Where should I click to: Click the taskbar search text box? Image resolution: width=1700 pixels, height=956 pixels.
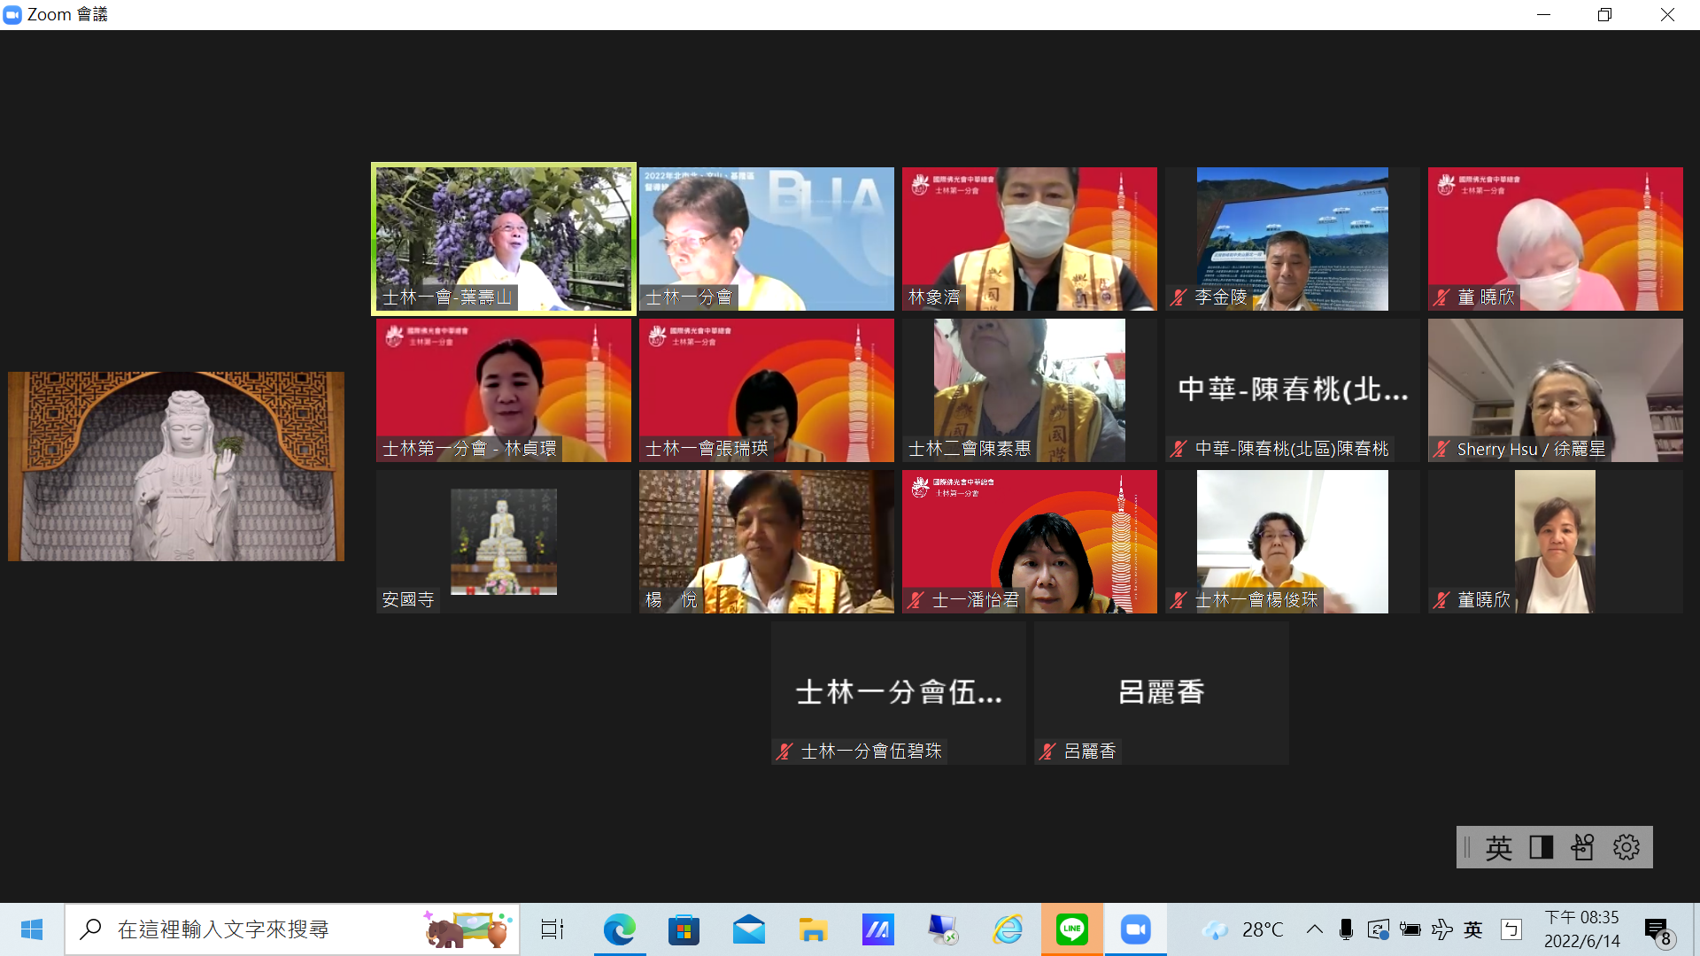266,929
